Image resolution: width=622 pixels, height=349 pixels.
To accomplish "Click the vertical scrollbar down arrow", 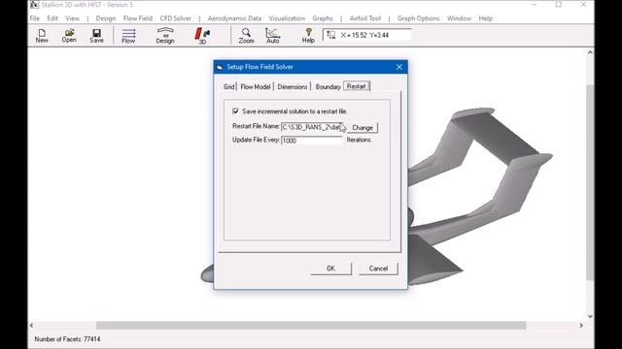I will click(x=590, y=316).
